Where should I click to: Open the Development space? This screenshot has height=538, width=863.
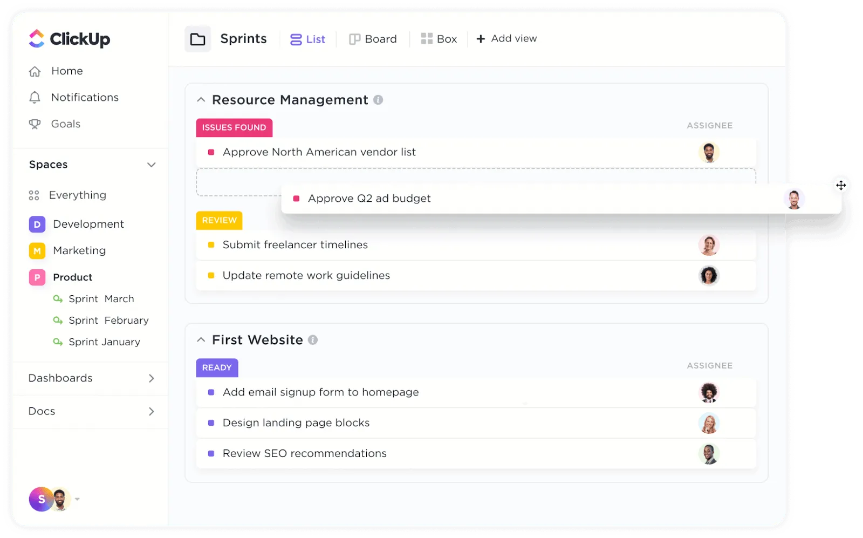pyautogui.click(x=88, y=224)
